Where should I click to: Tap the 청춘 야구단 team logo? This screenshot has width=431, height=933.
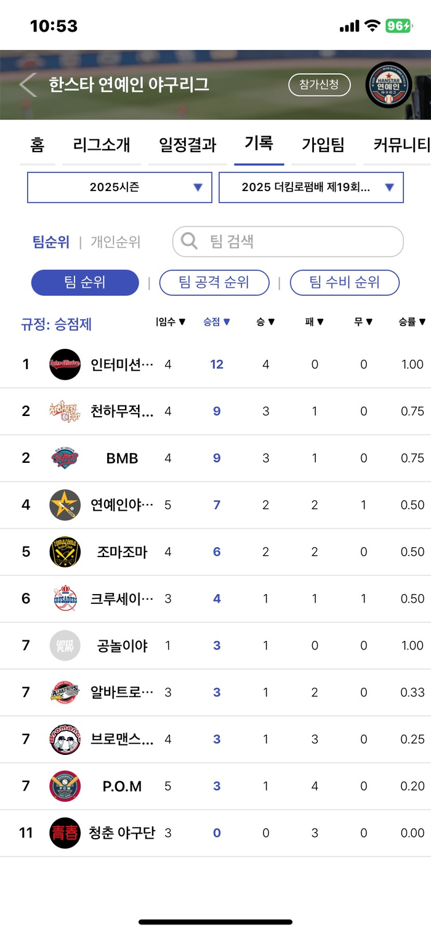(x=65, y=833)
